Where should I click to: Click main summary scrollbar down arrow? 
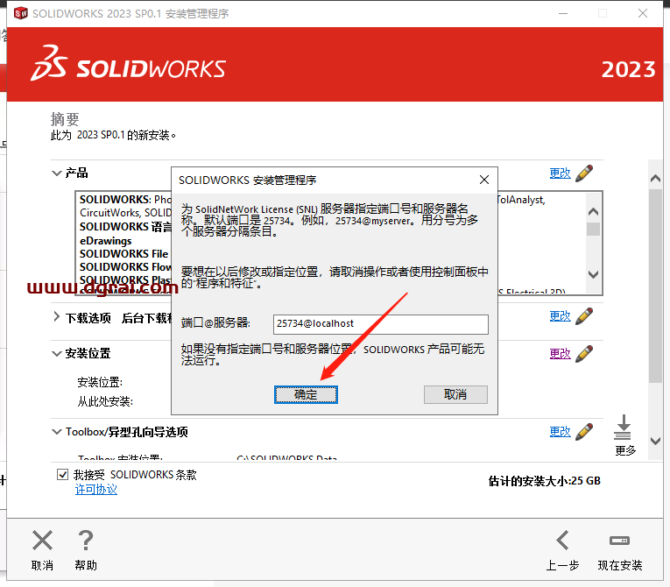[655, 441]
